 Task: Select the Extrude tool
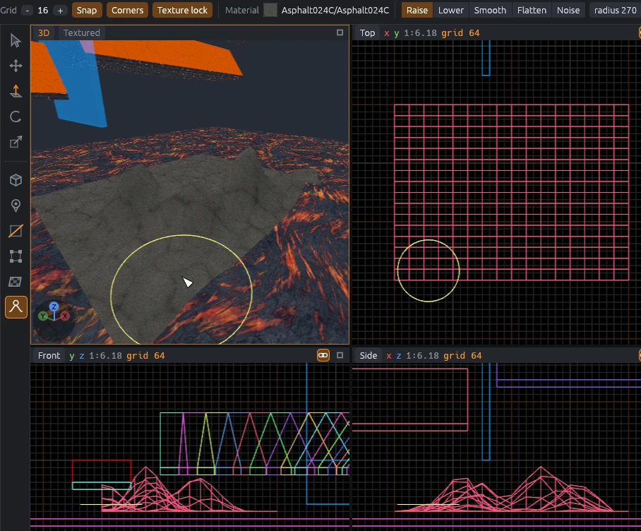16,91
